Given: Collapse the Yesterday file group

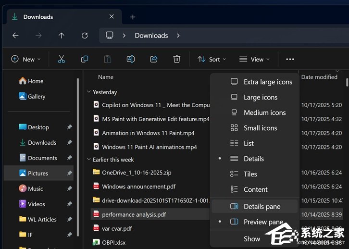Looking at the screenshot, I should (x=88, y=92).
